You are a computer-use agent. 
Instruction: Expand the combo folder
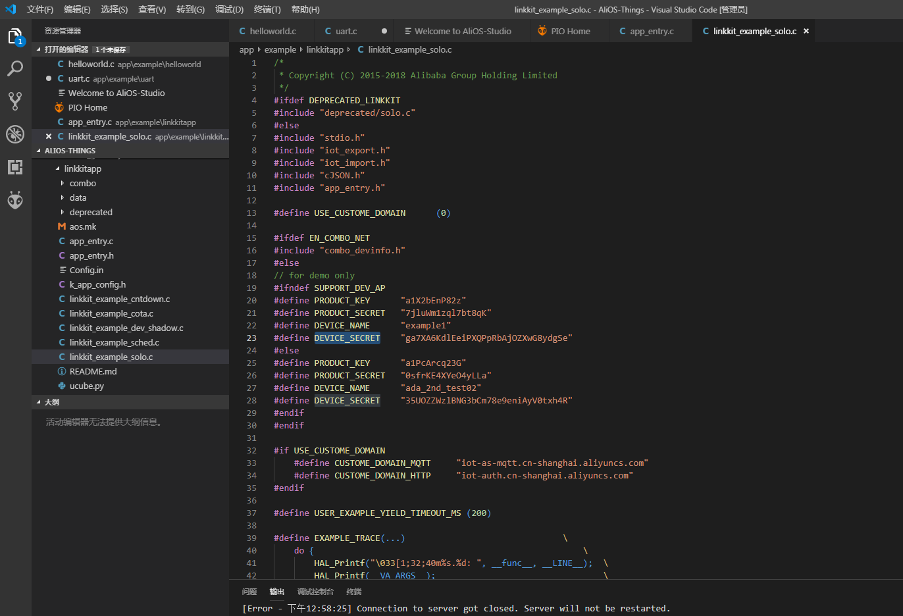[x=82, y=184]
